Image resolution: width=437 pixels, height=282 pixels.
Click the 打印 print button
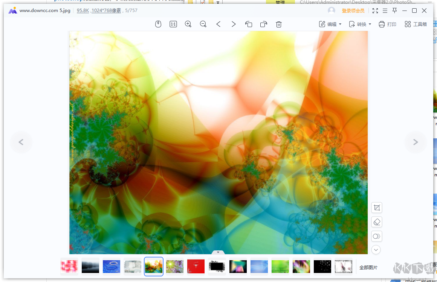coord(387,24)
